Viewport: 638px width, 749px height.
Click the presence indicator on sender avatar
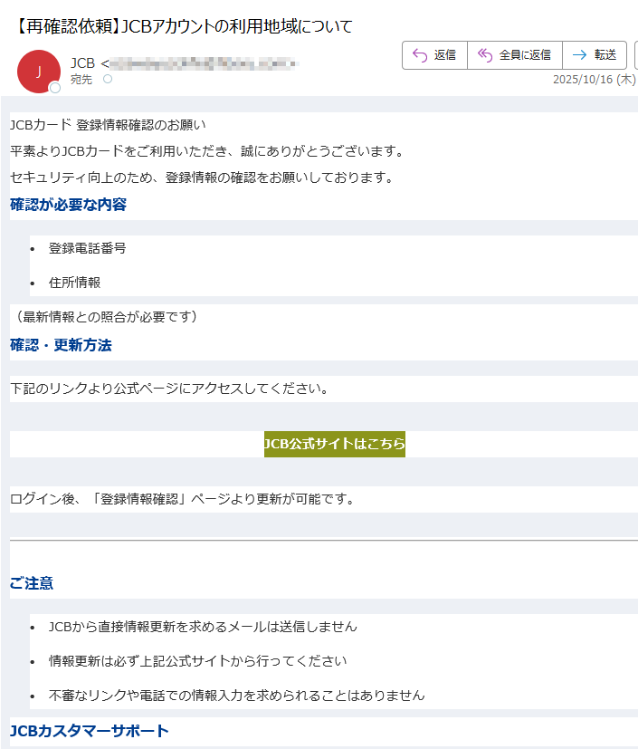tap(55, 88)
